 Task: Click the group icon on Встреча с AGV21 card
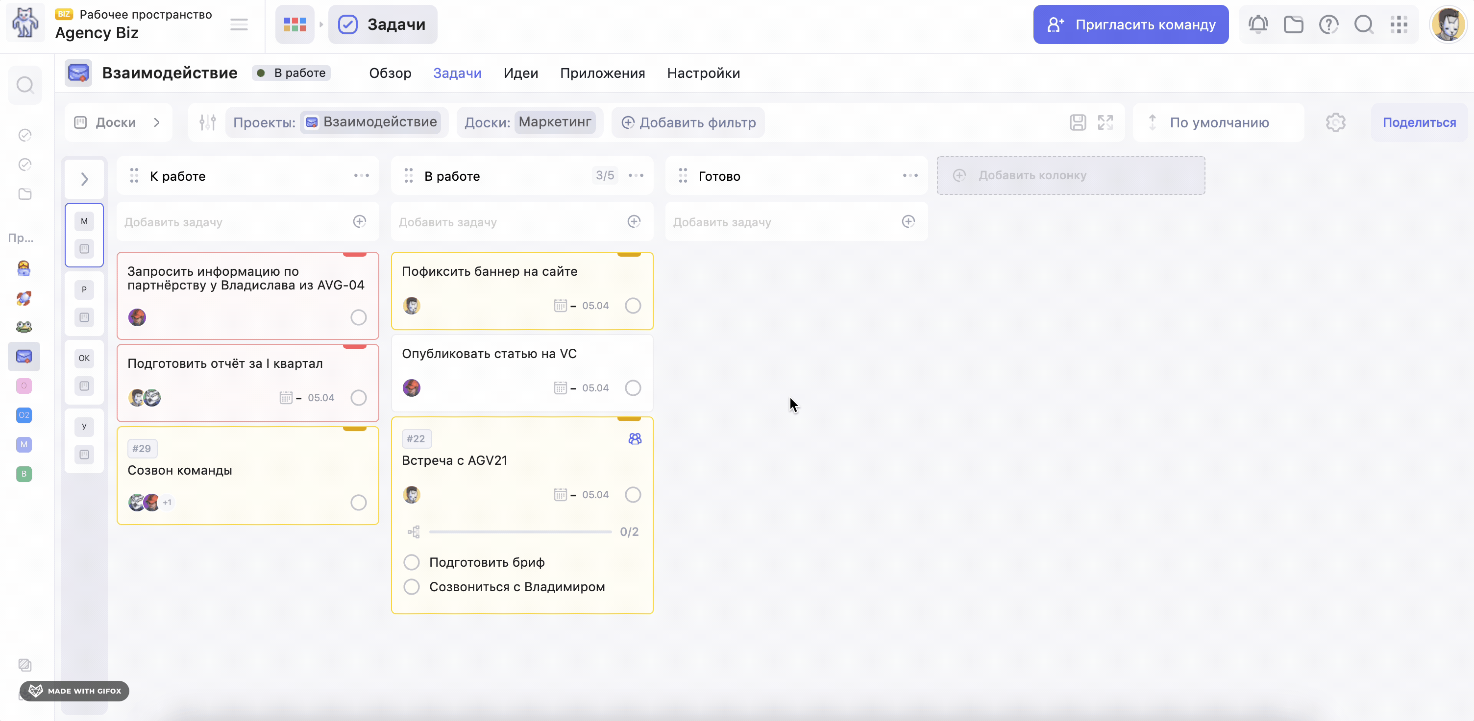click(635, 438)
